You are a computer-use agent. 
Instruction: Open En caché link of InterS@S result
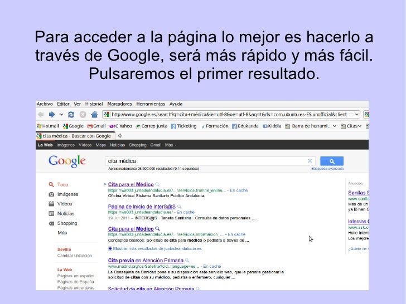click(x=185, y=212)
